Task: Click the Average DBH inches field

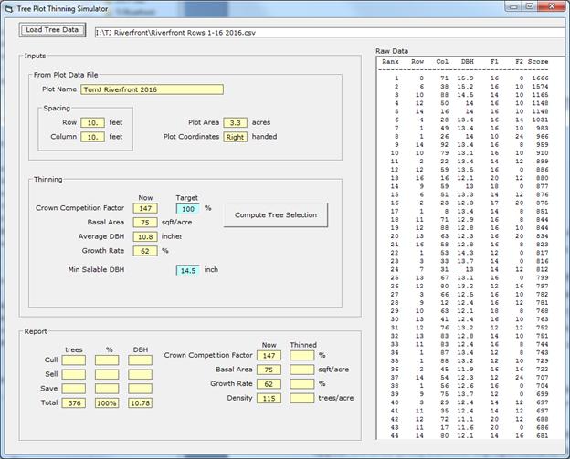Action: click(x=145, y=236)
